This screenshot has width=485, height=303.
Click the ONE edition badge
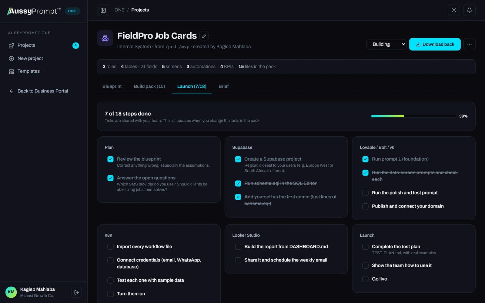click(72, 11)
